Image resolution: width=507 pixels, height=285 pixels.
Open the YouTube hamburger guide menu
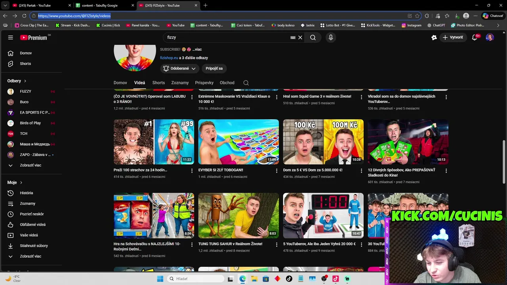(11, 37)
